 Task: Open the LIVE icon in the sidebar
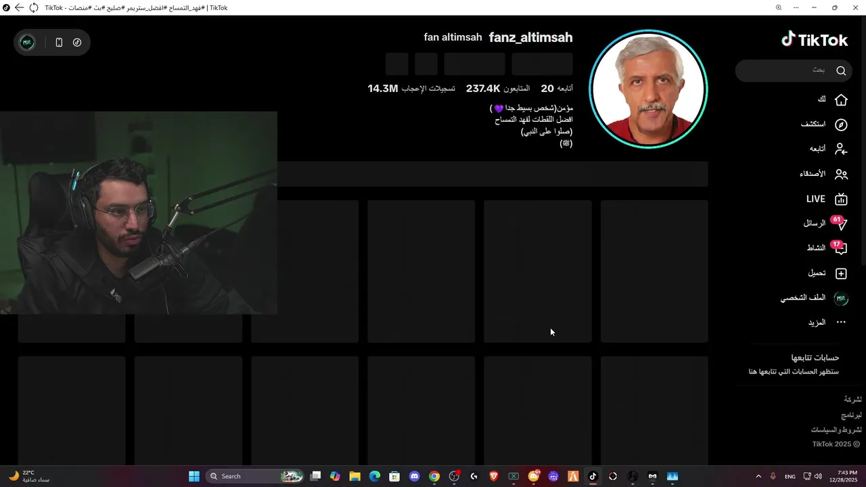click(841, 199)
